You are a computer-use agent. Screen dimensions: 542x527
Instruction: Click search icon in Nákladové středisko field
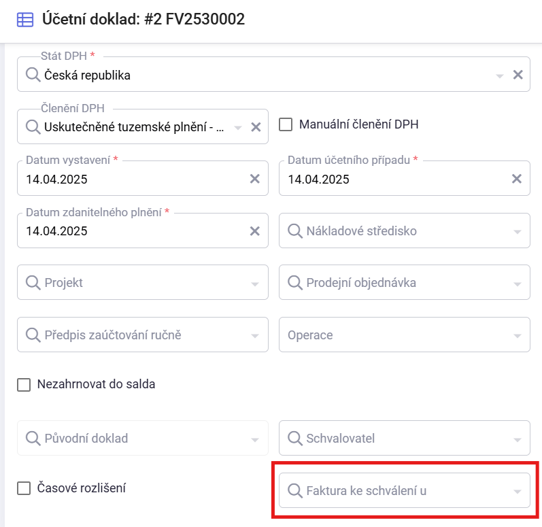point(295,231)
